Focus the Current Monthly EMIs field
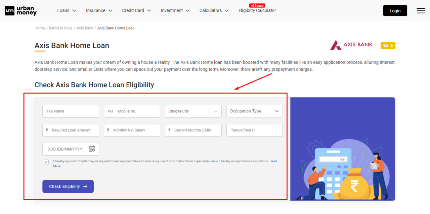This screenshot has height=214, width=430. pos(193,130)
